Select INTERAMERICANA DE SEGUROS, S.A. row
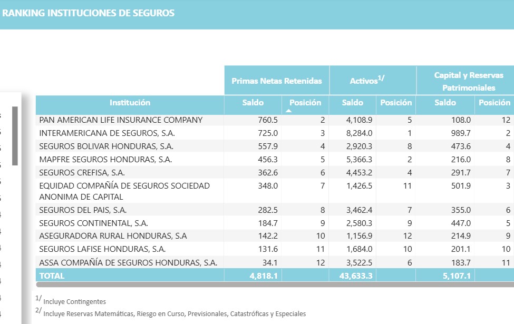This screenshot has height=324, width=514. 275,133
